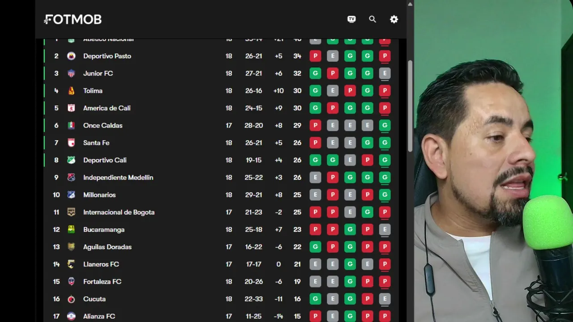Click the Tolima crest icon
The image size is (573, 322).
pos(71,91)
